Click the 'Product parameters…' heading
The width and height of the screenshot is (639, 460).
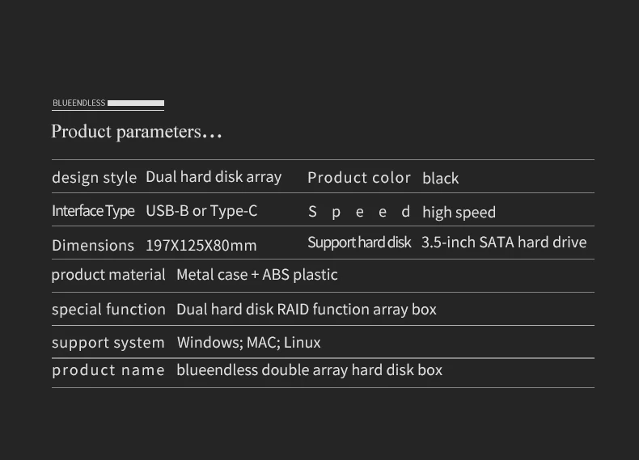(x=136, y=132)
